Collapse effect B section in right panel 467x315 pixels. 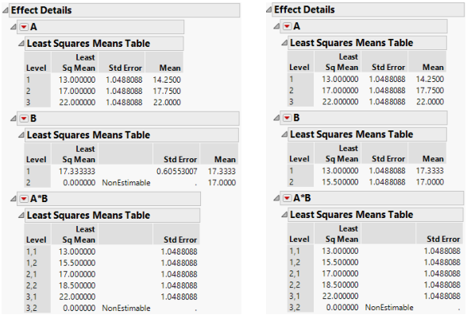click(276, 118)
